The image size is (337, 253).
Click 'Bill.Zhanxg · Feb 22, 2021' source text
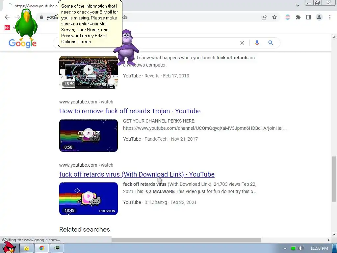170,202
